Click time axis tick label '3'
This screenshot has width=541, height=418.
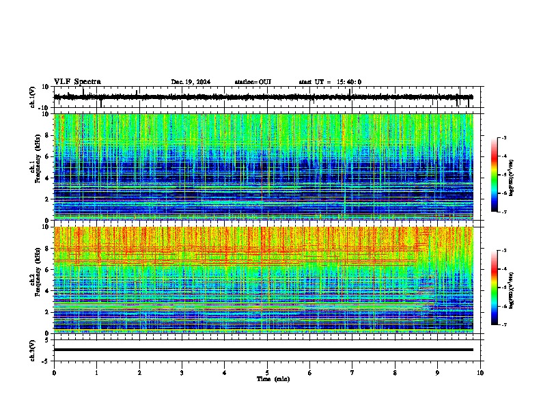point(182,373)
